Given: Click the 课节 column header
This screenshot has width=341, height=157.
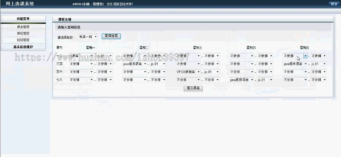Looking at the screenshot, I should point(59,48).
